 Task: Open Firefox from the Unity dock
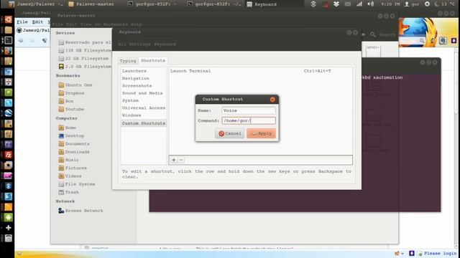[x=8, y=51]
